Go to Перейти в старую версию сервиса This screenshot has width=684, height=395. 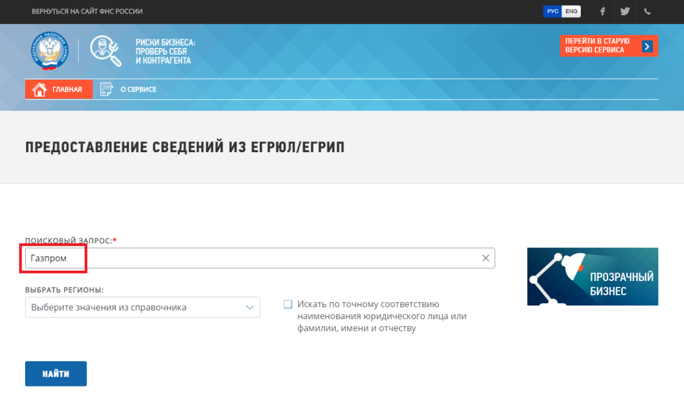609,46
